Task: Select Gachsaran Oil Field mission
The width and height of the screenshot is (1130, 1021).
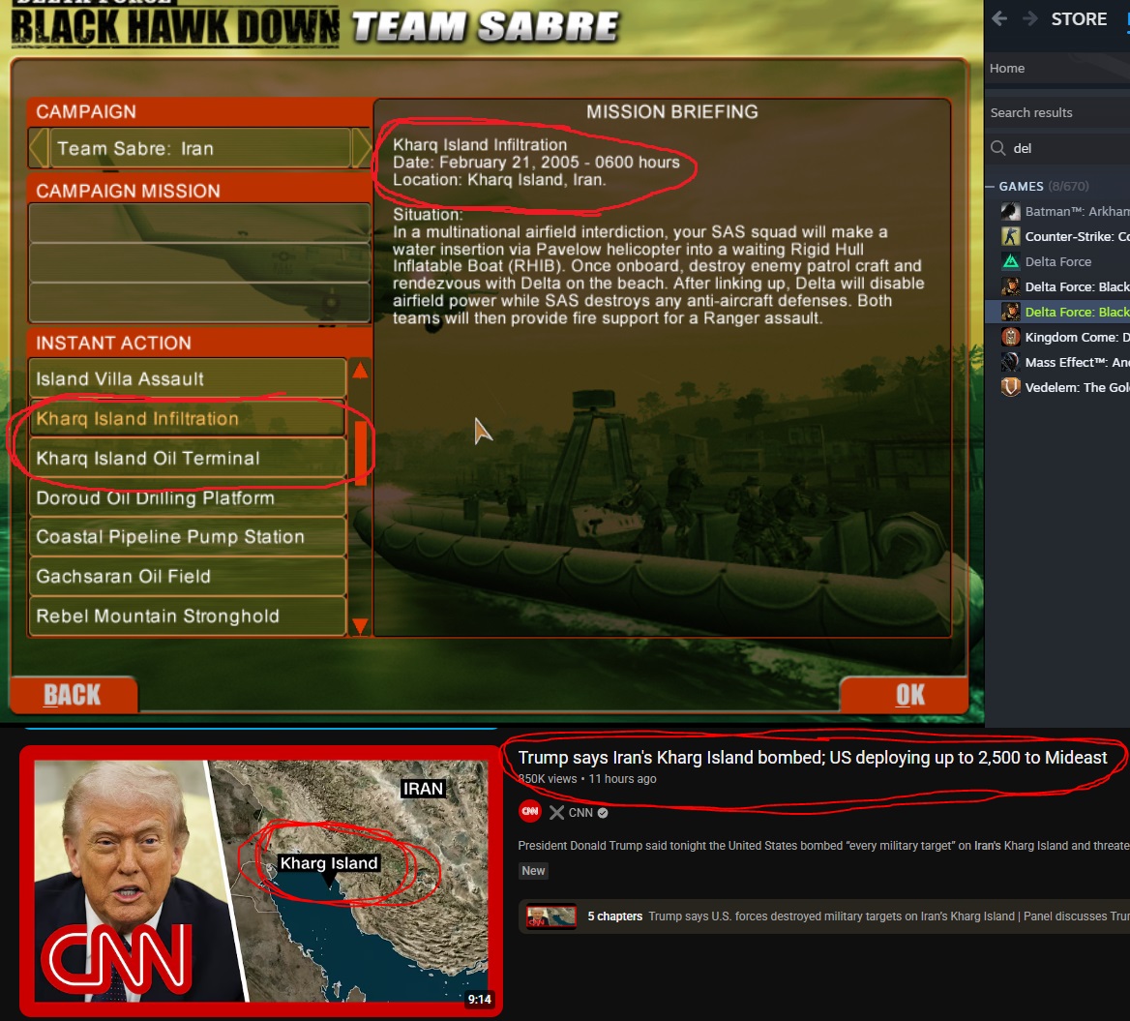Action: pos(188,576)
